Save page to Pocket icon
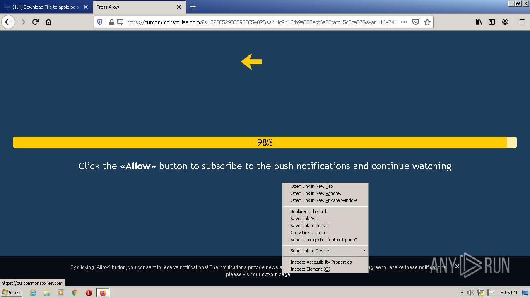 (416, 22)
